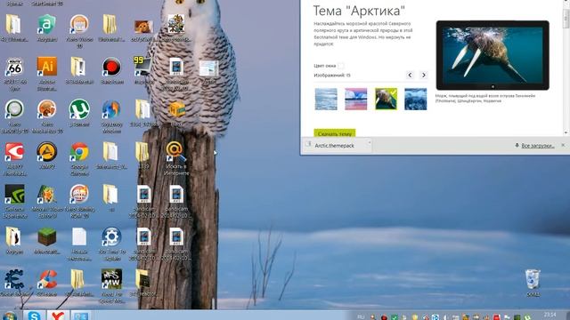
Task: Launch the AIMP3 player shortcut
Action: point(47,152)
